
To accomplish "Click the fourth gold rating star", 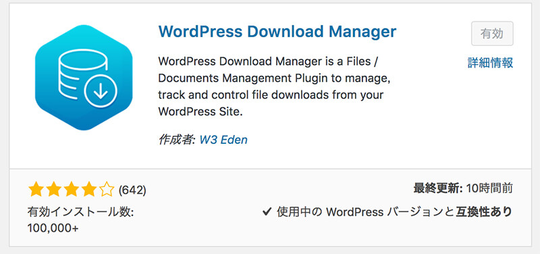I will point(89,190).
